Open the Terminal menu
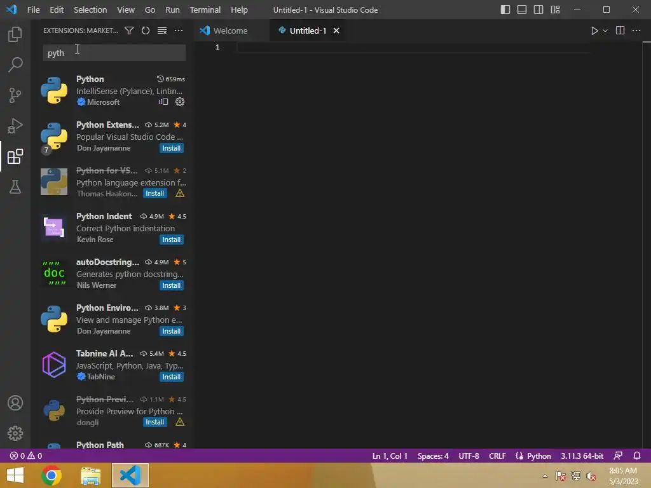 point(205,10)
